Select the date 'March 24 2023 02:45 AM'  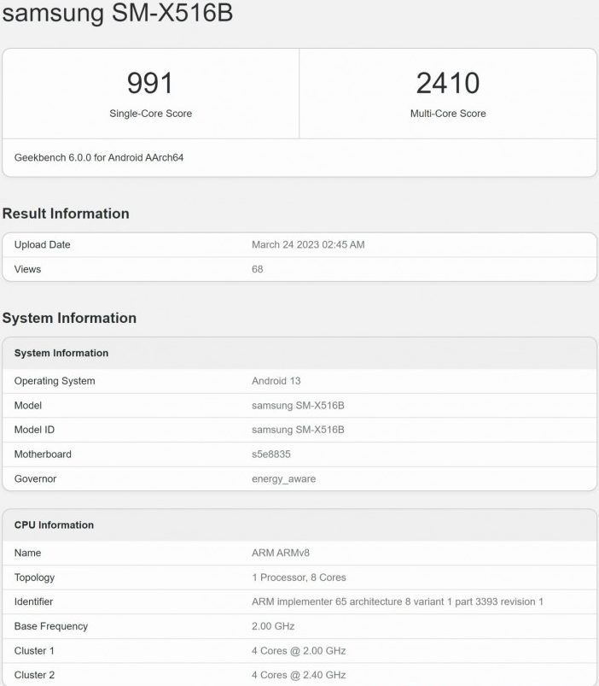point(308,244)
